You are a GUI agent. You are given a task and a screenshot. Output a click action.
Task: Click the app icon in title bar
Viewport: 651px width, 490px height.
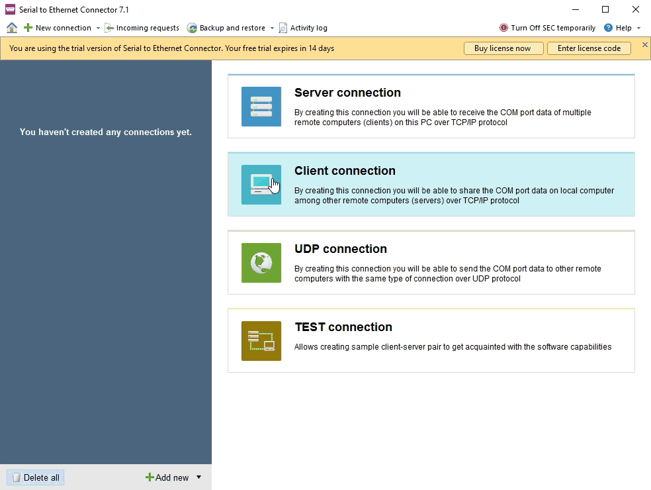point(11,9)
